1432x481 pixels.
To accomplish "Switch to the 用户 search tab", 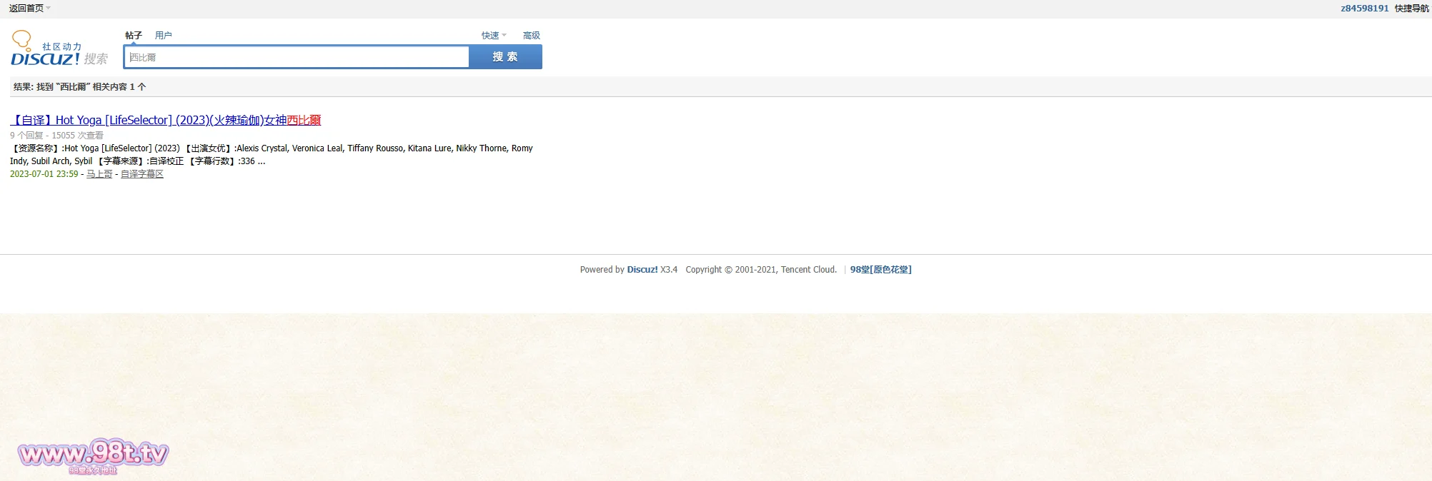I will coord(164,35).
